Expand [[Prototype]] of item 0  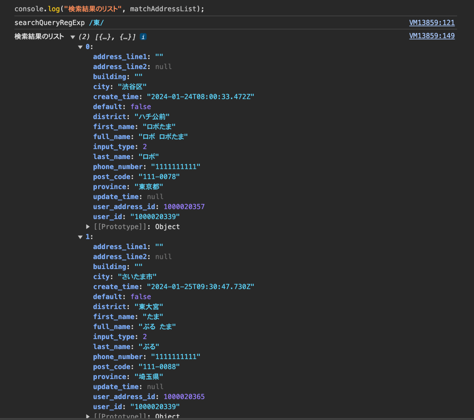click(x=88, y=226)
